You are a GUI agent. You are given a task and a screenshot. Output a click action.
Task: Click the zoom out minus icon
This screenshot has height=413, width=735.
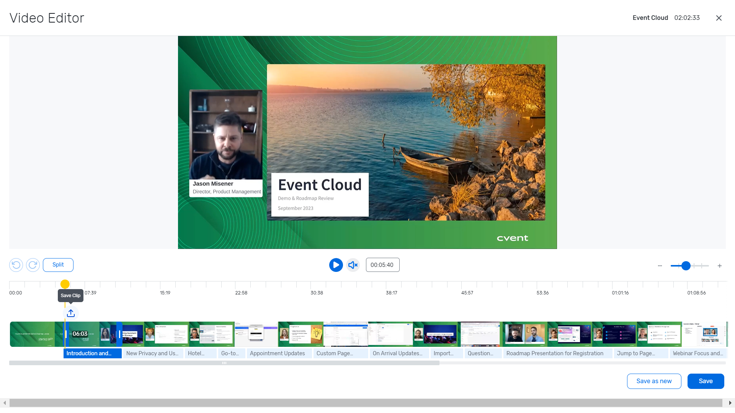click(660, 266)
